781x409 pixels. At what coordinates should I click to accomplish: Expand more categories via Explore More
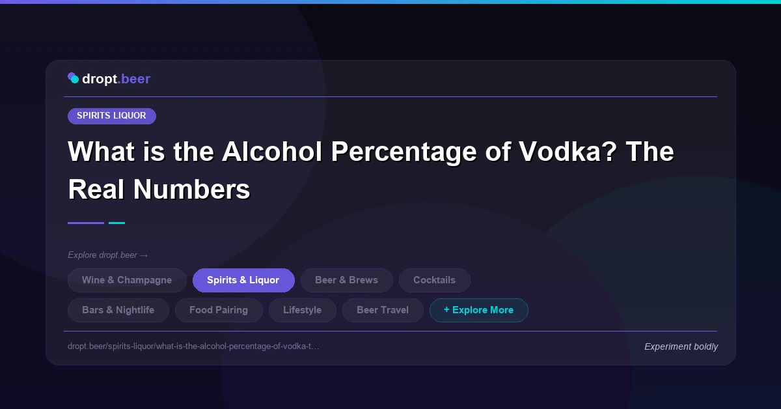(x=479, y=310)
